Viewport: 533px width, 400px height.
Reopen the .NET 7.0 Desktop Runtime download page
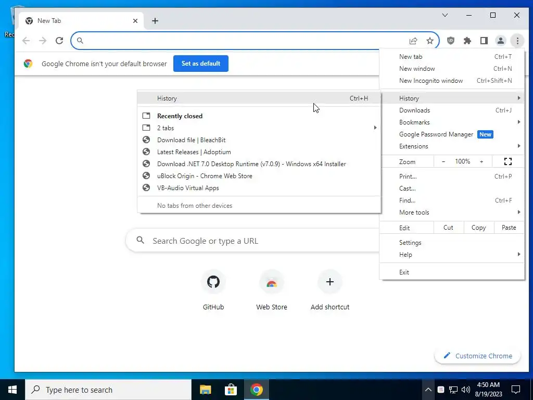[259, 164]
